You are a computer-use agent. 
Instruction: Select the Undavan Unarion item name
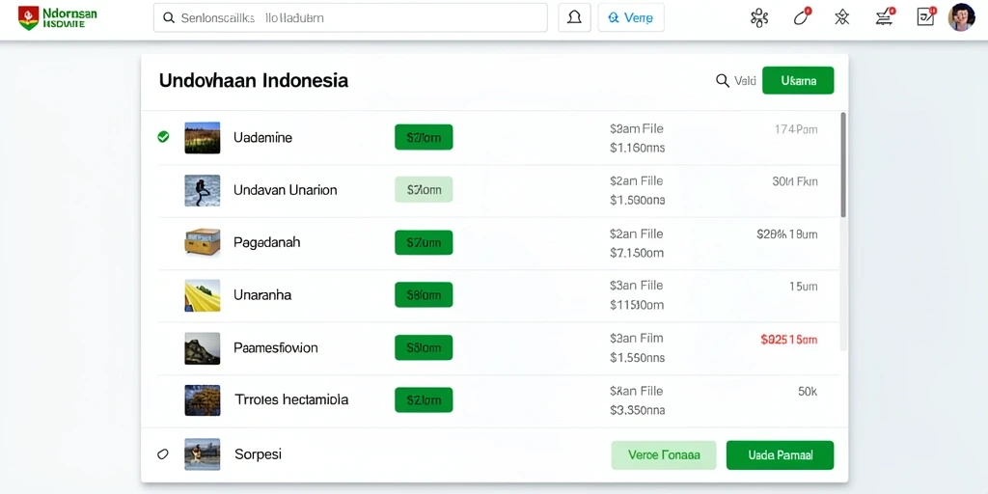285,190
